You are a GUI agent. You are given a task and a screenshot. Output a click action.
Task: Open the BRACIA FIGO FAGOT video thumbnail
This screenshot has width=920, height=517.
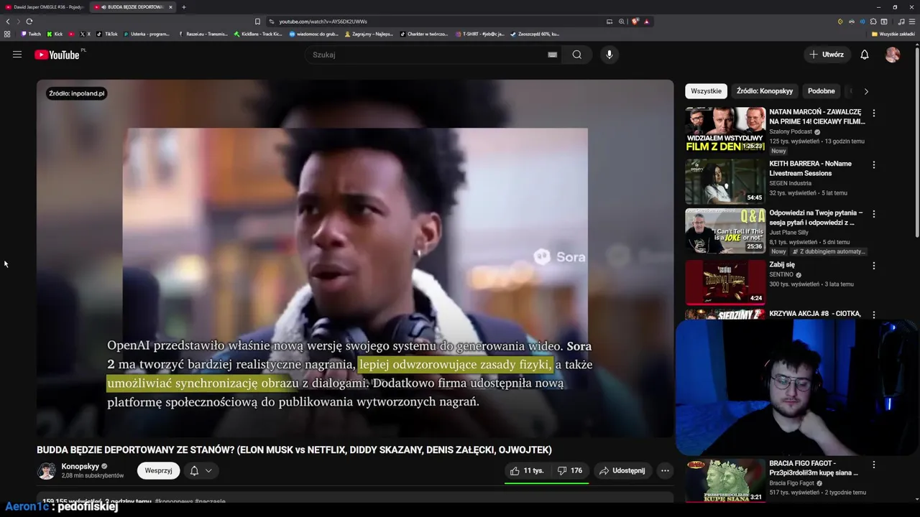point(725,481)
